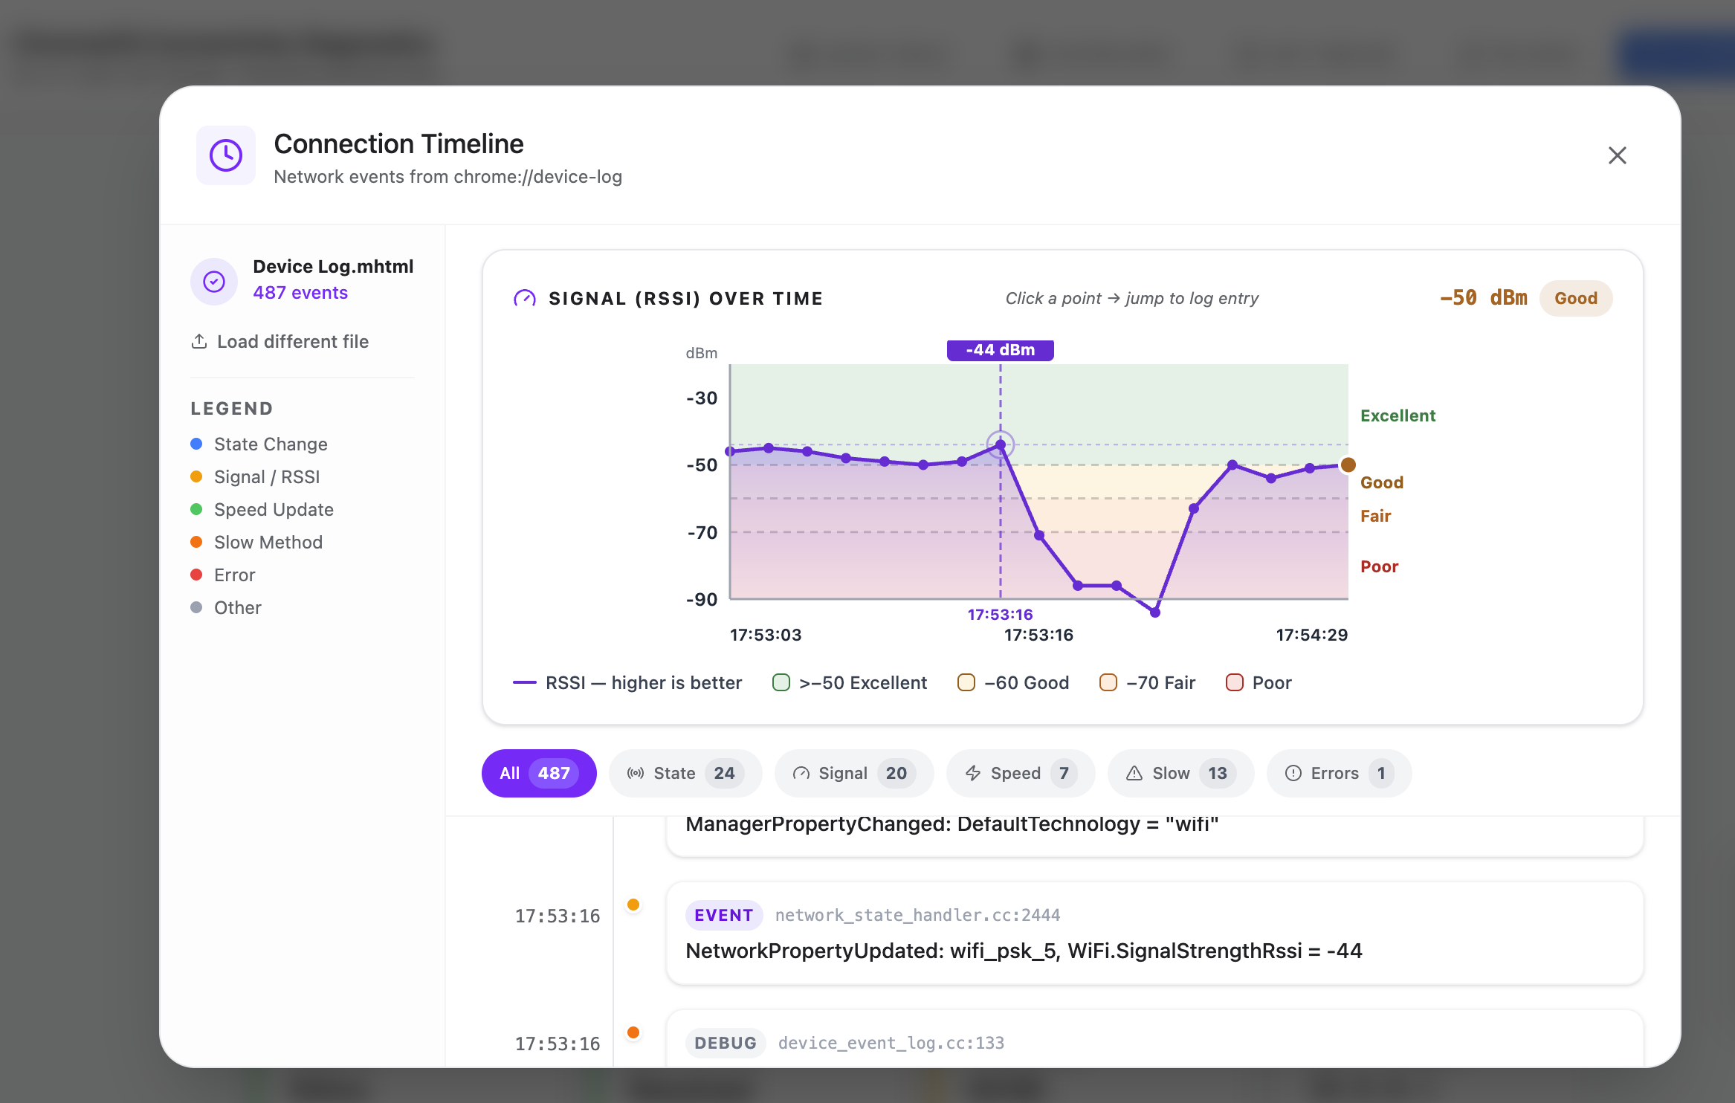Click the red Poor legend swatch

1235,682
